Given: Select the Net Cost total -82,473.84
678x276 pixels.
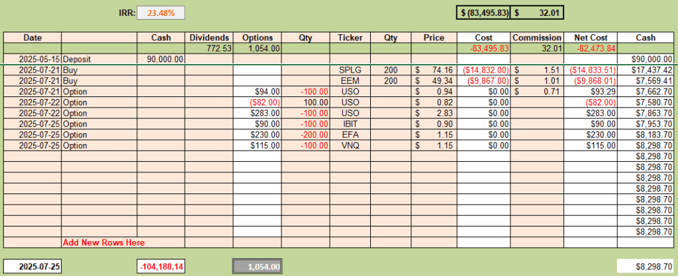Looking at the screenshot, I should pyautogui.click(x=591, y=48).
